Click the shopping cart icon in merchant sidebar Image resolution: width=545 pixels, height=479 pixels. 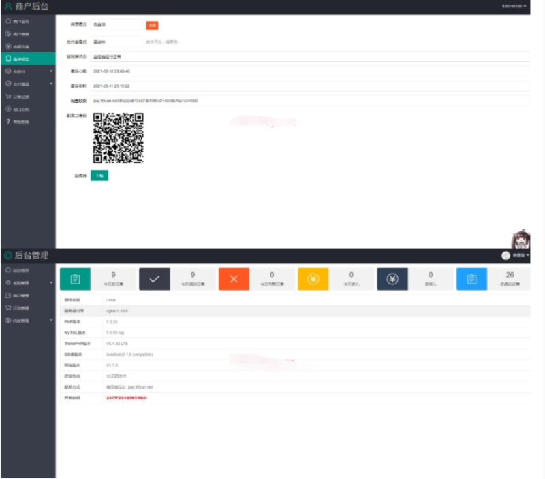[x=8, y=97]
